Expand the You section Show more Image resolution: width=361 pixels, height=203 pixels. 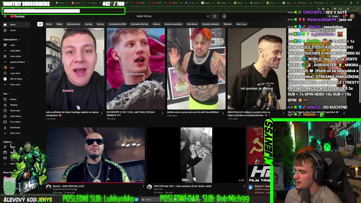tap(16, 133)
